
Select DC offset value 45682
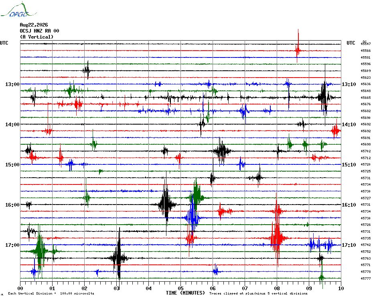pos(366,111)
